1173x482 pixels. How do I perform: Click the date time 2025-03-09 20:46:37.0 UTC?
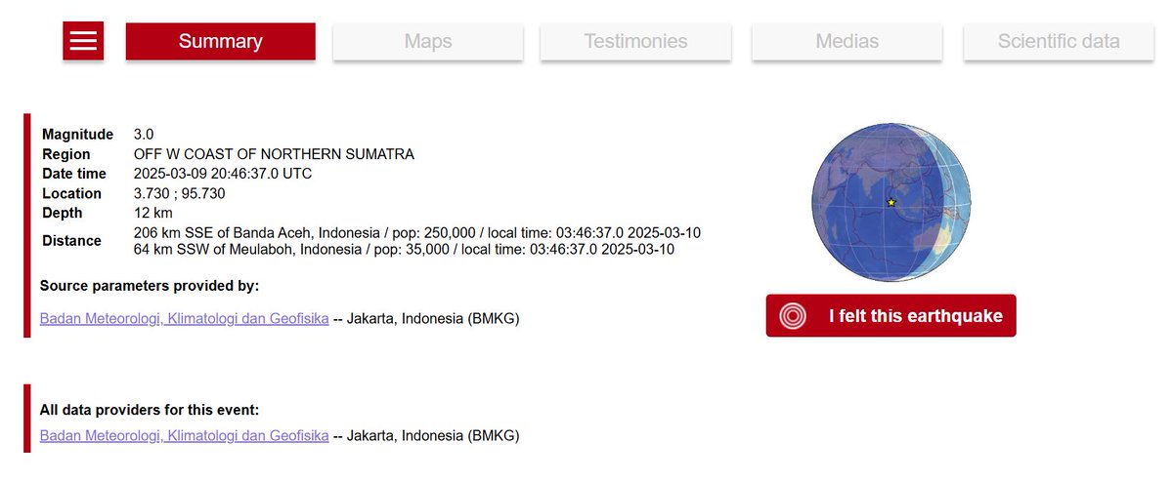tap(223, 173)
